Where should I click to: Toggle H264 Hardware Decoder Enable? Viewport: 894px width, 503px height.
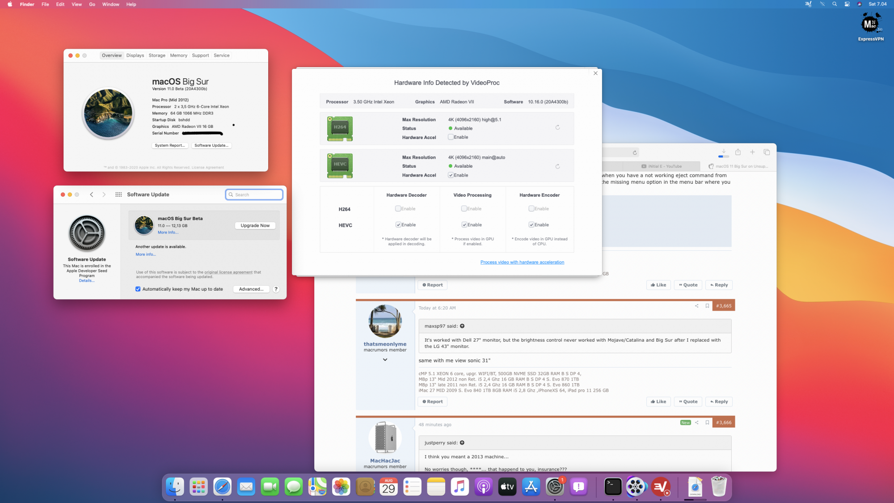[x=398, y=209]
